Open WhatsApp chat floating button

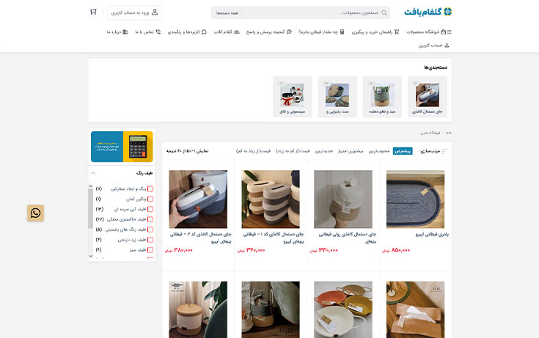click(x=35, y=213)
